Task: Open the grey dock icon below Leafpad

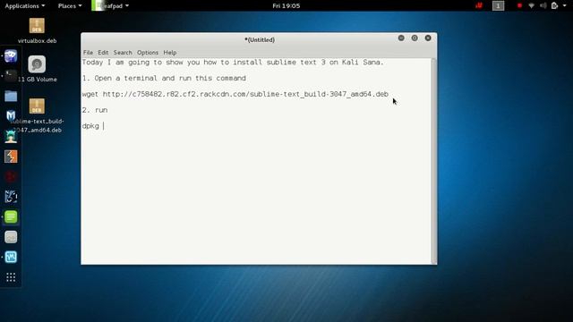Action: [x=11, y=237]
